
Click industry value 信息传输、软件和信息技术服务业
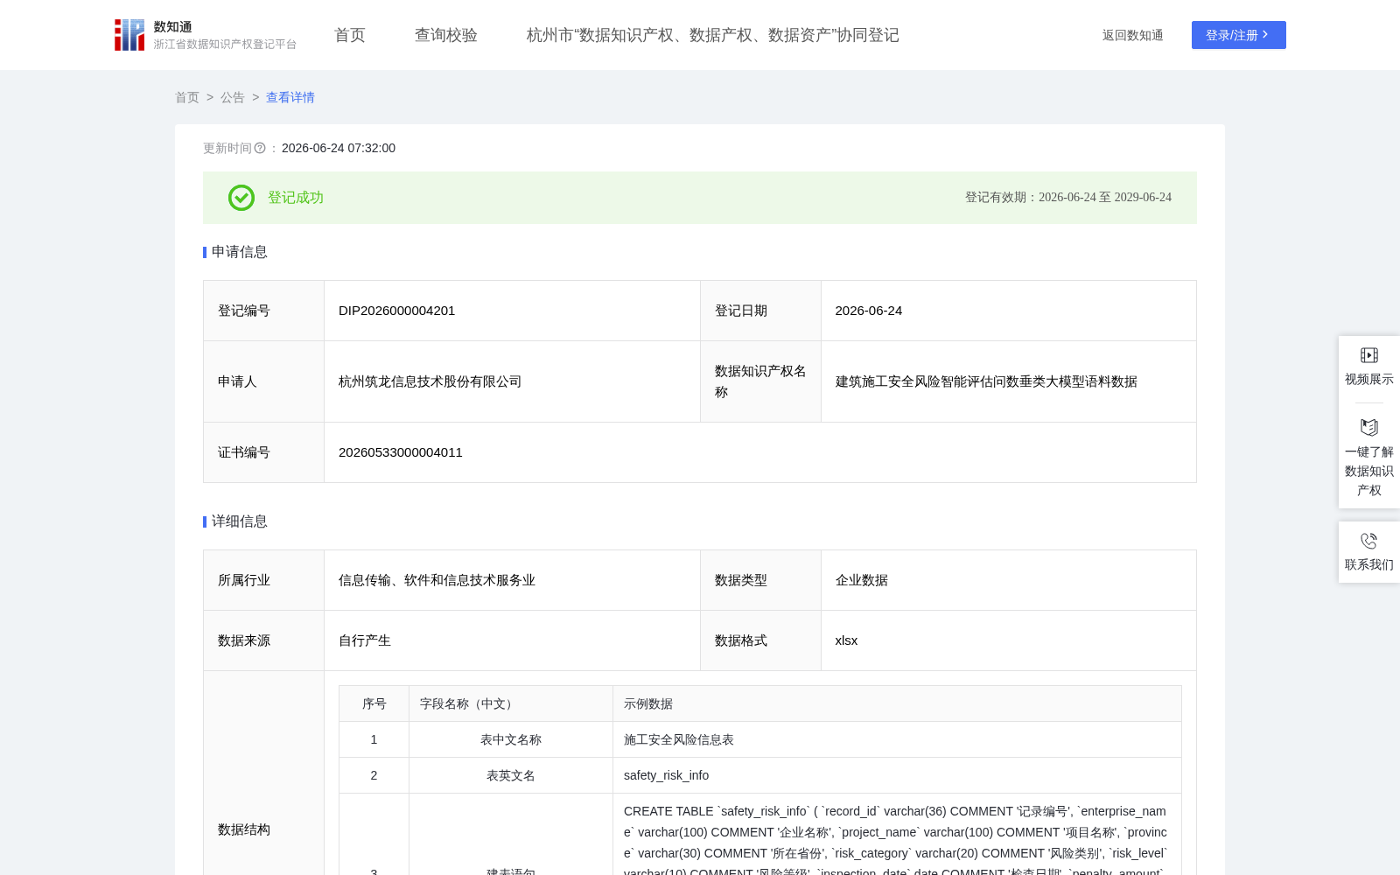[437, 580]
